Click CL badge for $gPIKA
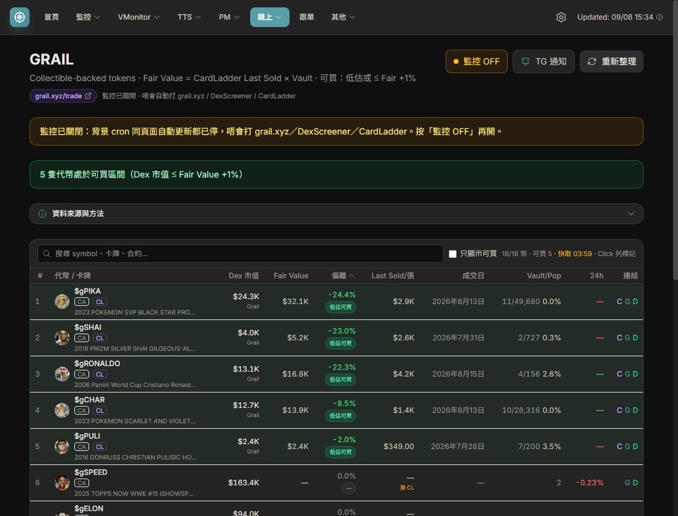Image resolution: width=678 pixels, height=516 pixels. 100,302
